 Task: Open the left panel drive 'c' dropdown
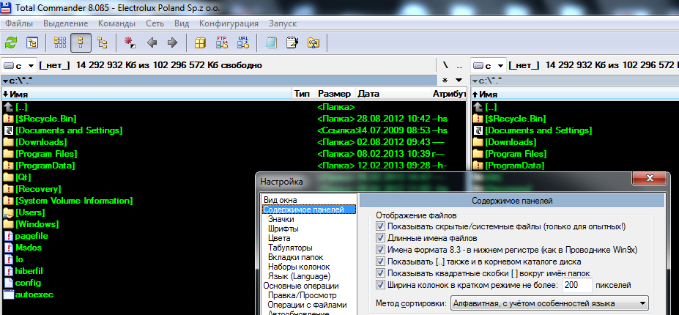click(x=19, y=66)
